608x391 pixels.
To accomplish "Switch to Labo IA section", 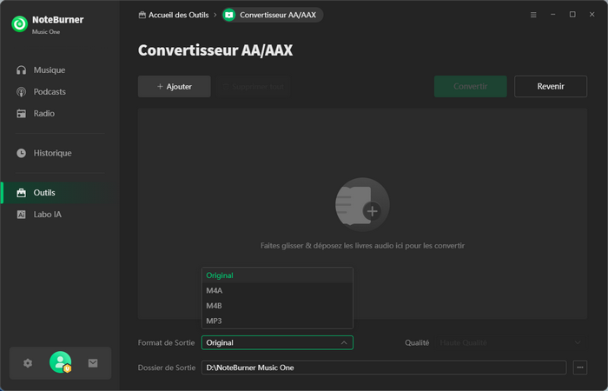I will (47, 214).
